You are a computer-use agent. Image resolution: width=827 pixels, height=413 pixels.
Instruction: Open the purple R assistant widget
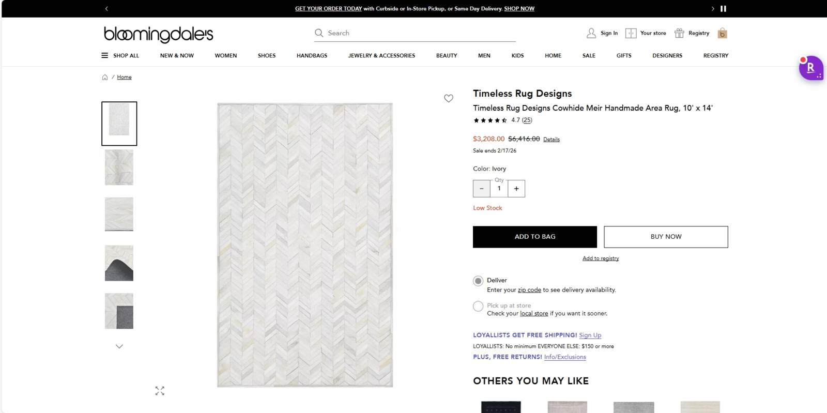tap(810, 68)
